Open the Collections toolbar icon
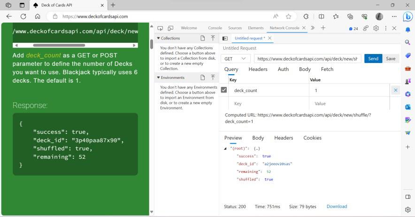This screenshot has height=217, width=415. point(350,16)
